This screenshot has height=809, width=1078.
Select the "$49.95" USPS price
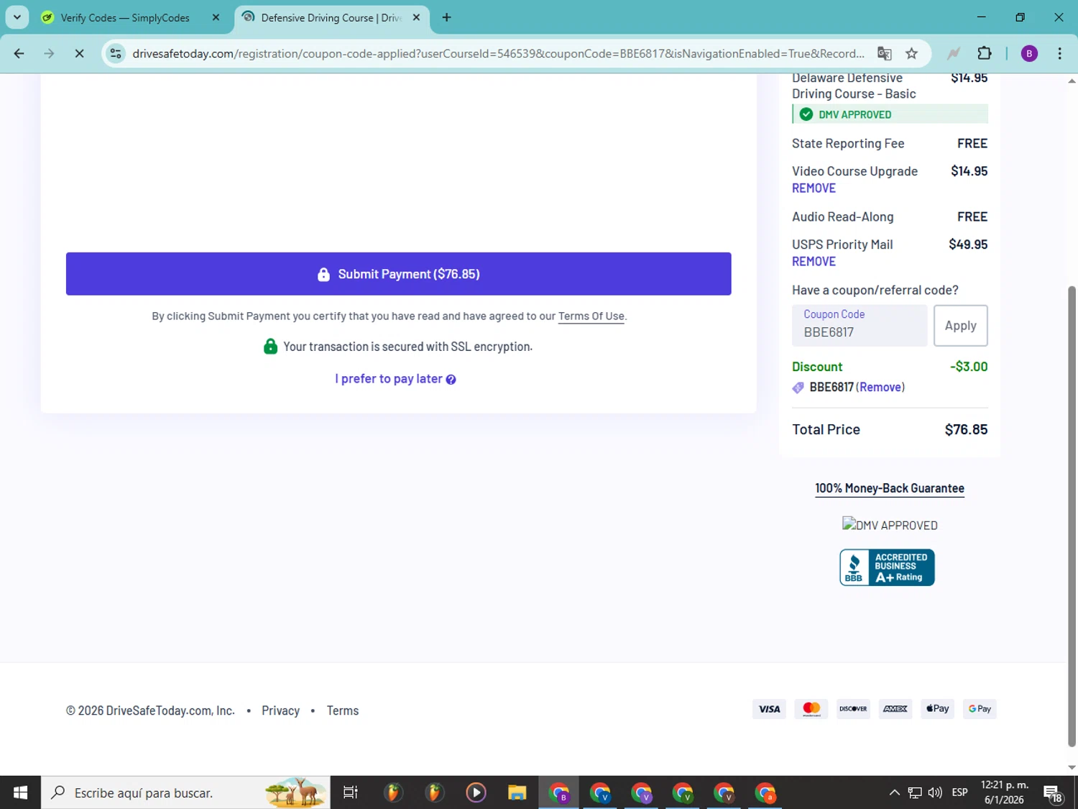[x=968, y=244]
